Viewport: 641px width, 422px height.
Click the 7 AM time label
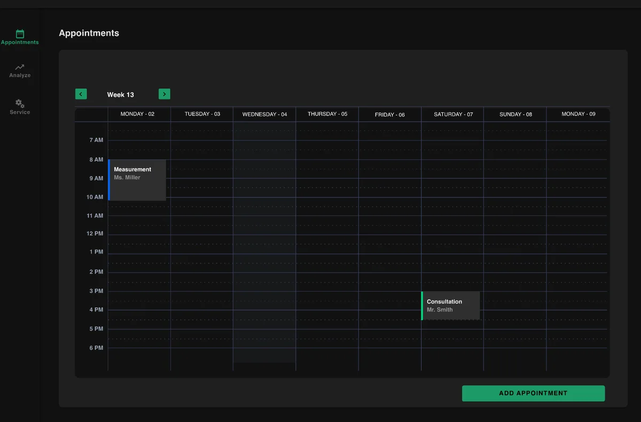coord(96,140)
